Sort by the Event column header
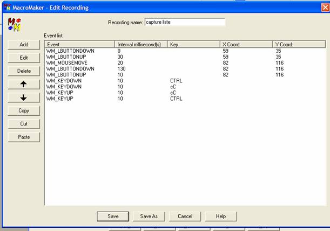The width and height of the screenshot is (330, 231). tap(80, 44)
